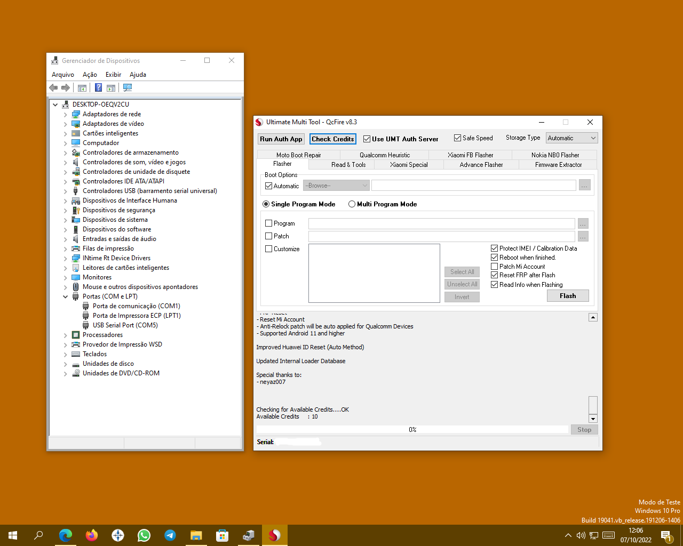Open the Arquivo menu
The image size is (683, 546).
pyautogui.click(x=63, y=75)
